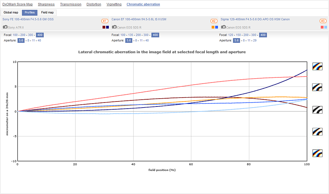Open the Transmission tab
Image resolution: width=329 pixels, height=194 pixels.
pos(71,4)
